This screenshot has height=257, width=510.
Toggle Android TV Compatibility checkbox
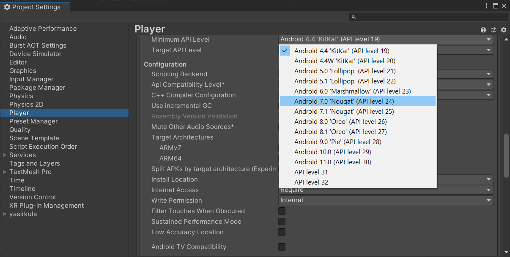pyautogui.click(x=282, y=247)
